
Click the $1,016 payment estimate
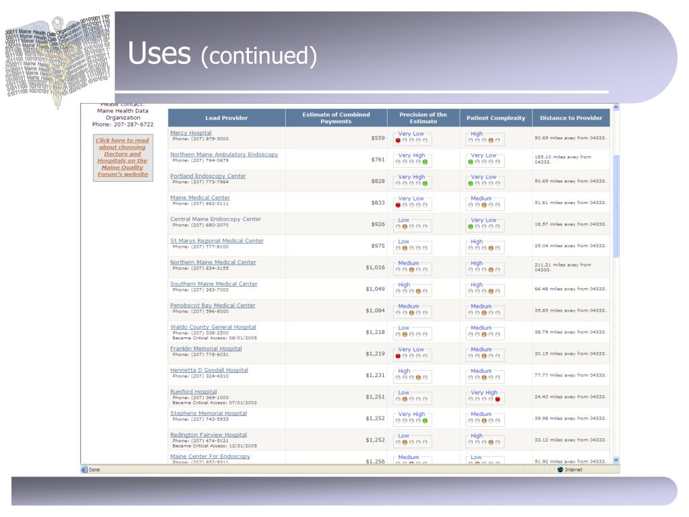[375, 267]
